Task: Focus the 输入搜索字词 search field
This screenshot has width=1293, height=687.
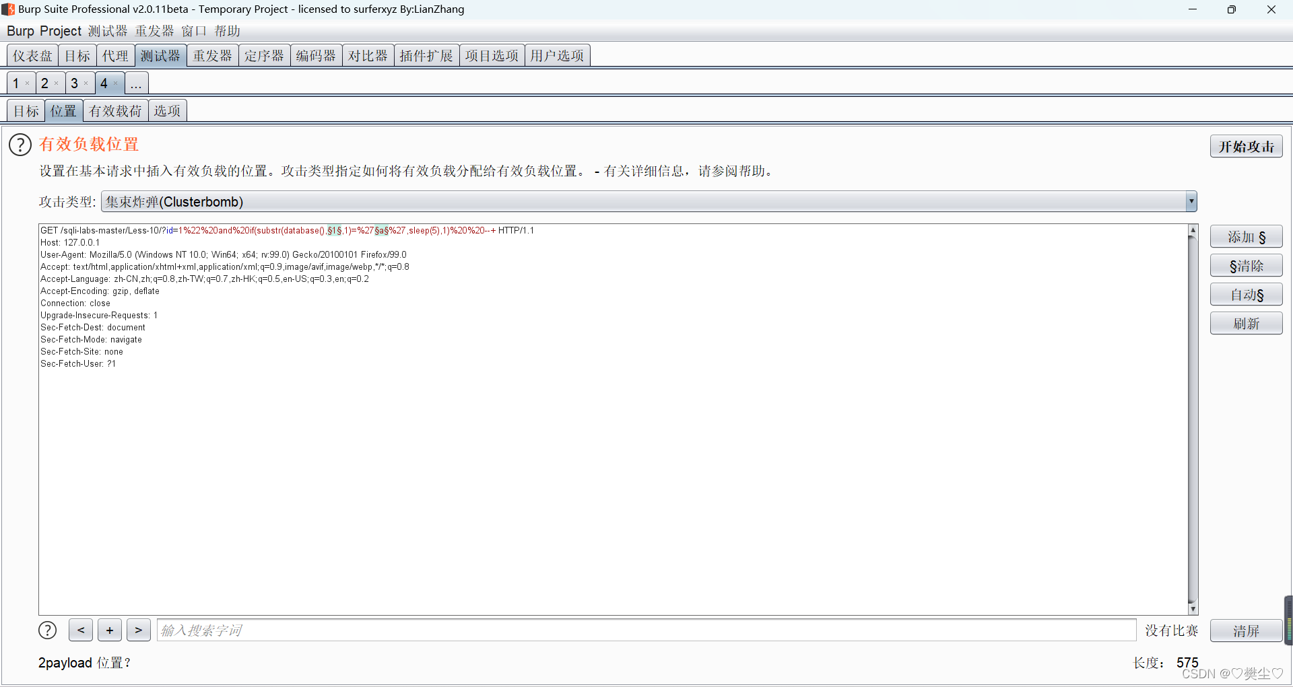Action: (x=646, y=630)
